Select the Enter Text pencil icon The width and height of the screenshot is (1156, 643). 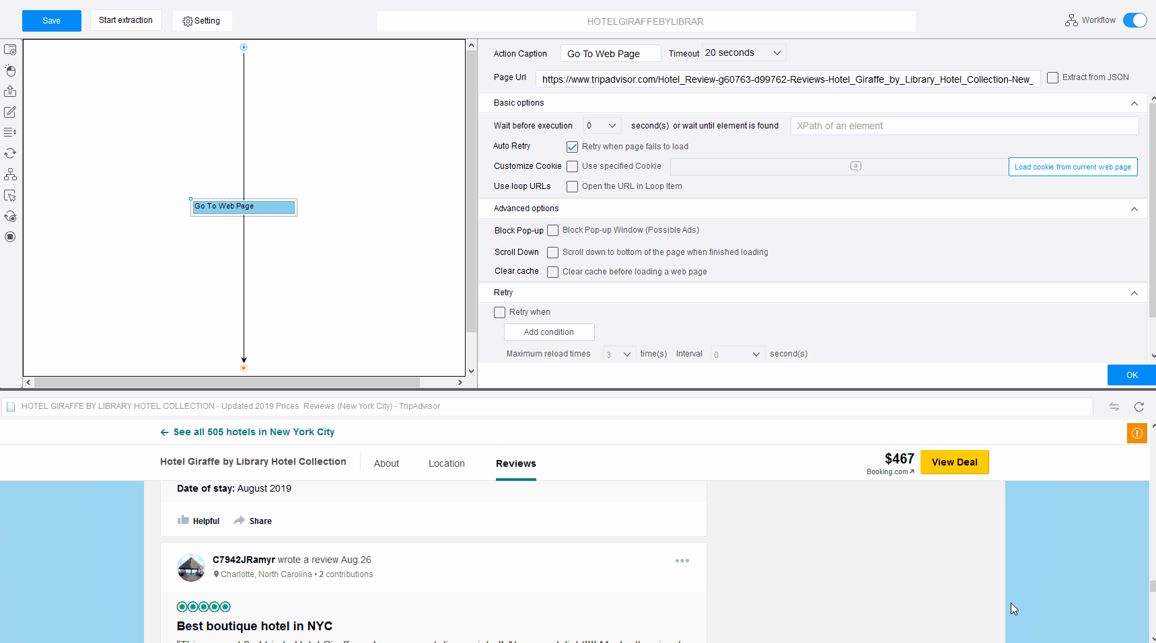10,112
